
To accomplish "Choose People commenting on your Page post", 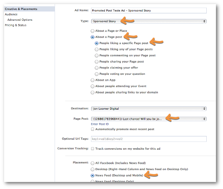I will (97, 56).
